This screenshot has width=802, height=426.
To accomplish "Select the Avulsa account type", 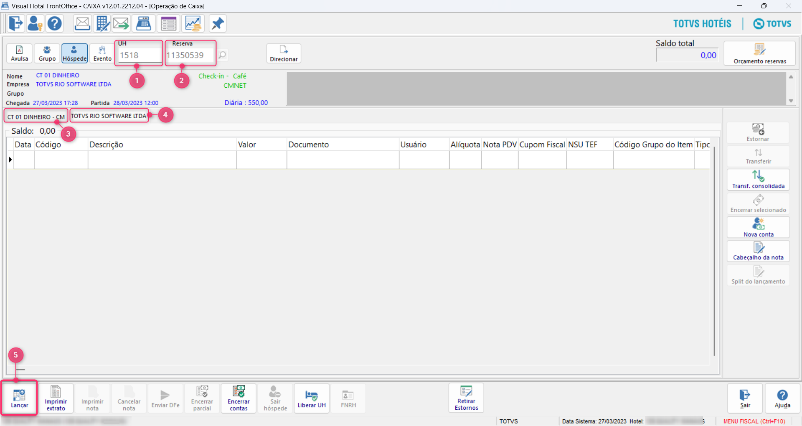I will tap(20, 53).
